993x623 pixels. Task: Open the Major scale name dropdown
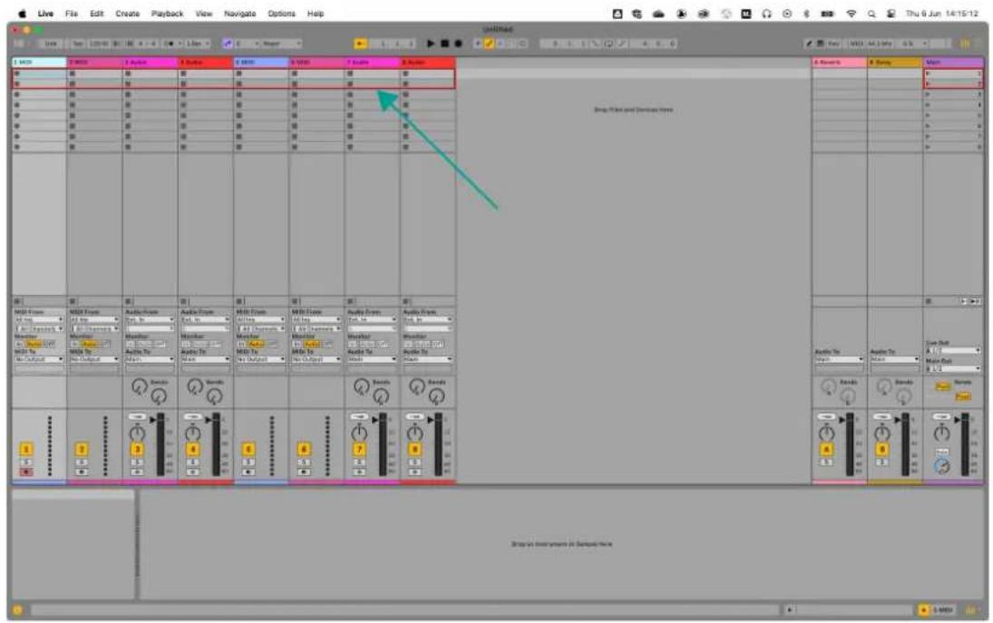click(x=282, y=44)
